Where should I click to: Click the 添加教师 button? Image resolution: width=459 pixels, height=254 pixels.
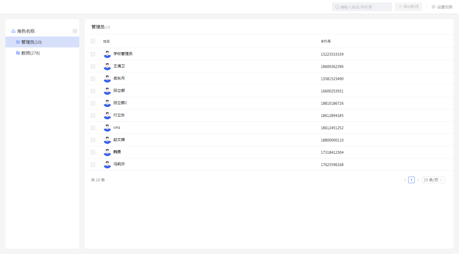click(408, 7)
